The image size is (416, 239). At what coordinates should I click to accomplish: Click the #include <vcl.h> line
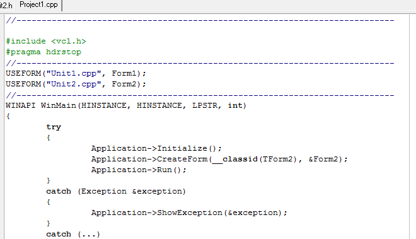(46, 41)
